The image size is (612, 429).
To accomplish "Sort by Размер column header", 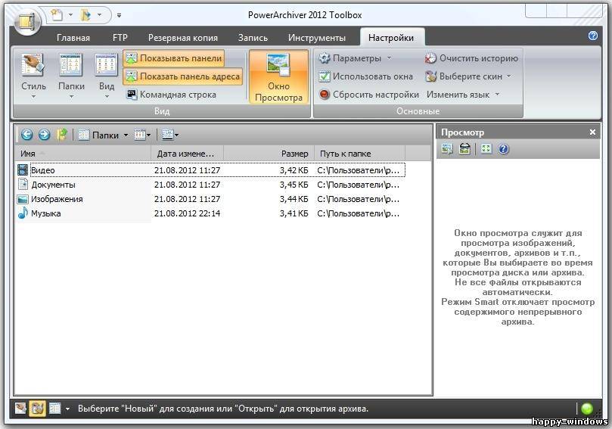I will point(269,154).
